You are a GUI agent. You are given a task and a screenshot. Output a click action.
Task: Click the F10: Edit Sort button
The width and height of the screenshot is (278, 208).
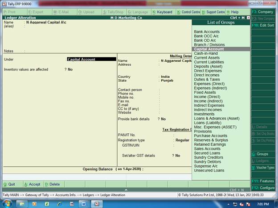[x=263, y=25]
